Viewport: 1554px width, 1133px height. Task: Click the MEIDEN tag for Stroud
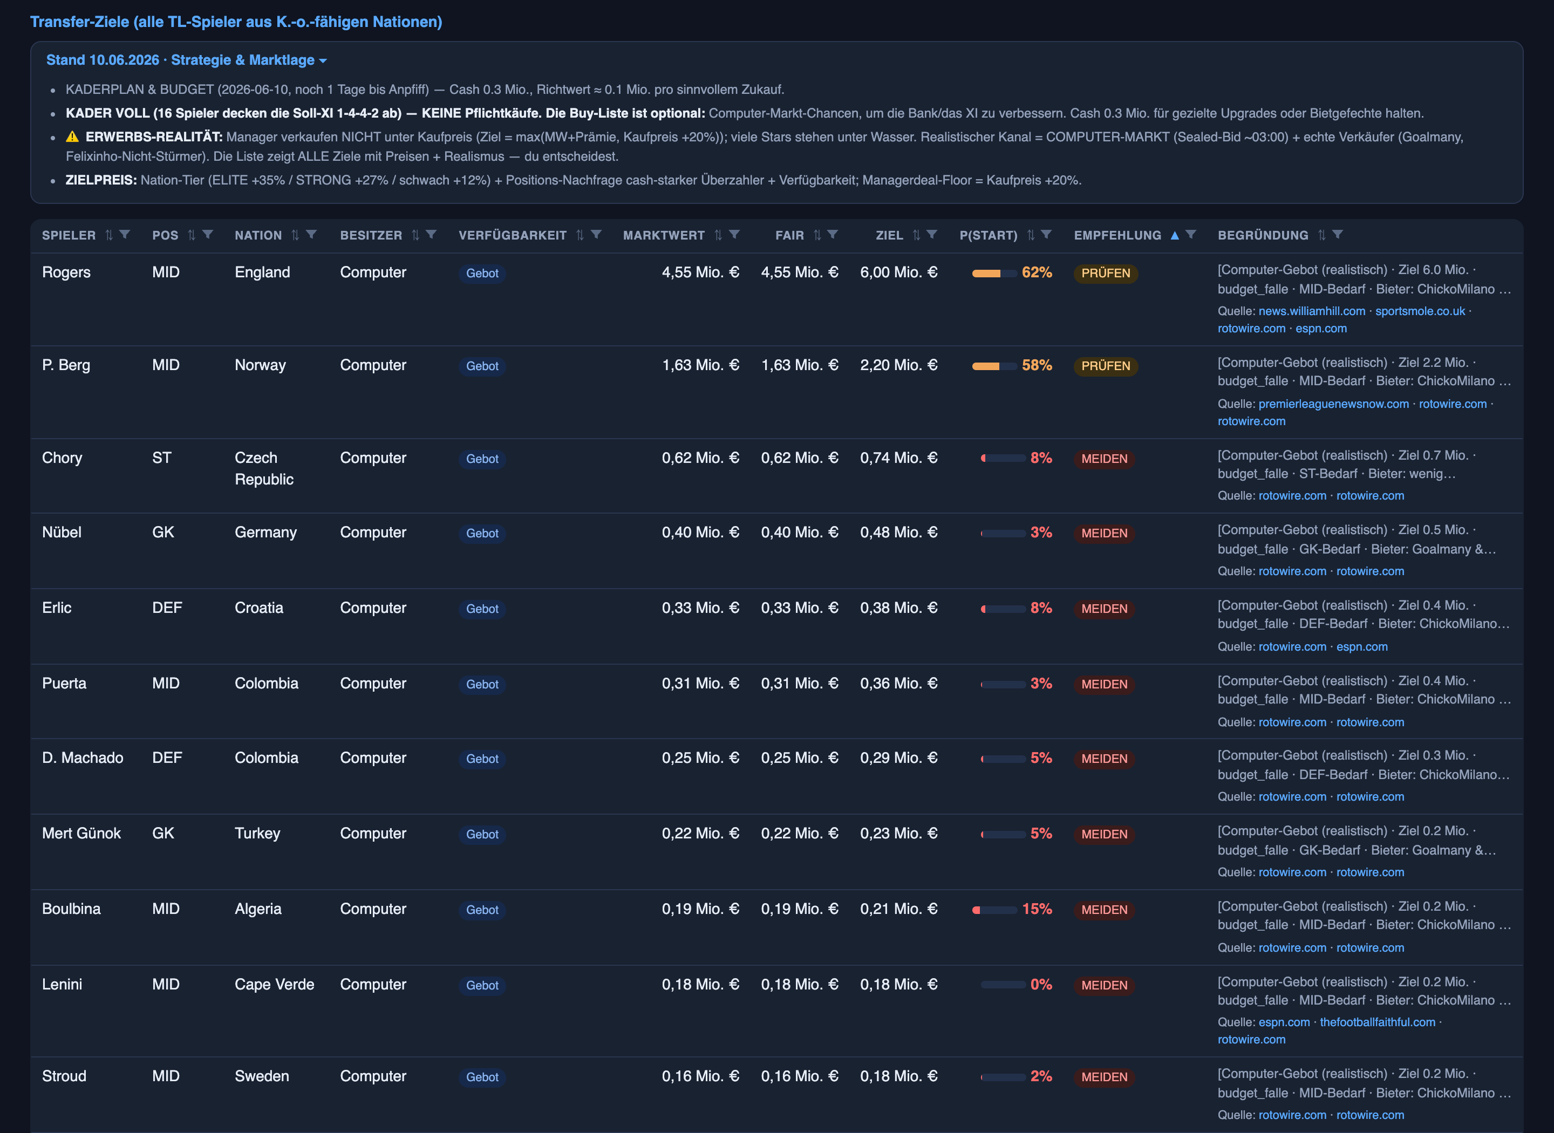coord(1104,1077)
